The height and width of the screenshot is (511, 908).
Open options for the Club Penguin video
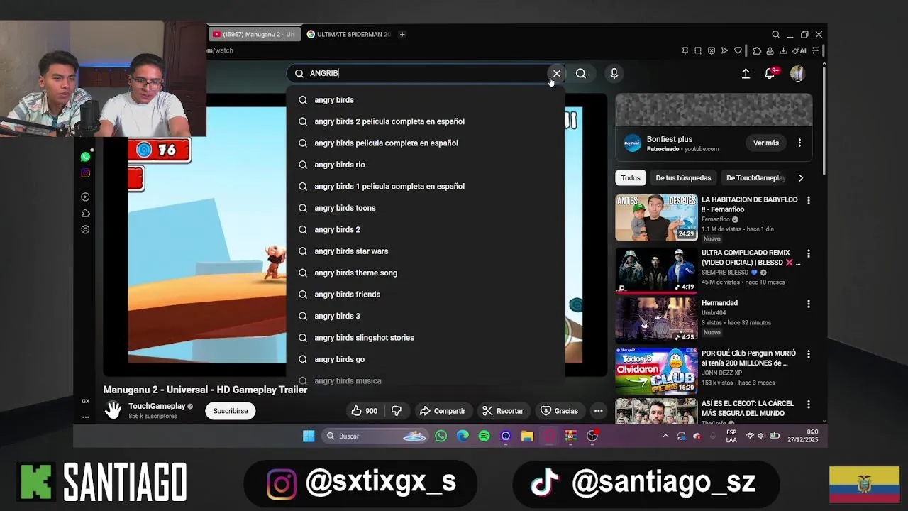809,354
